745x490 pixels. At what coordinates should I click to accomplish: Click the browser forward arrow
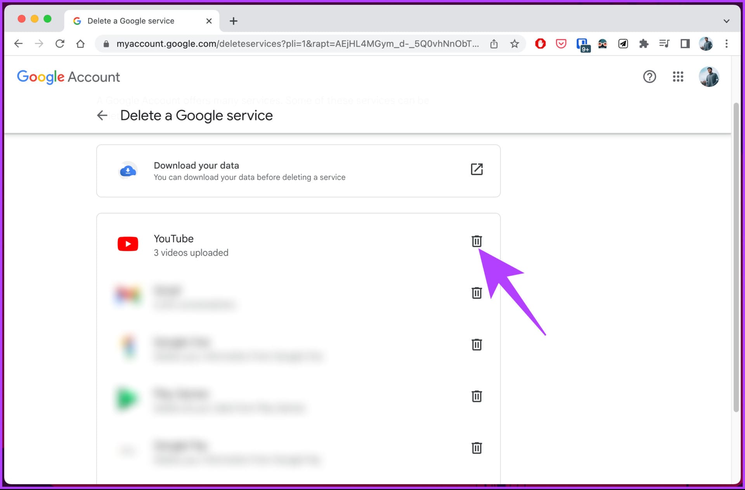tap(39, 43)
